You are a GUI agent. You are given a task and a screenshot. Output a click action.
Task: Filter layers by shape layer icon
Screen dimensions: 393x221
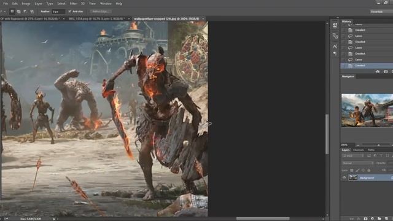[387, 156]
